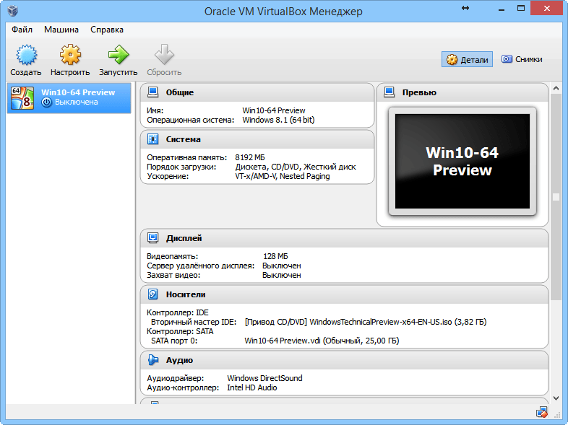The height and width of the screenshot is (425, 568).
Task: Click the status bar network icon at bottom right
Action: (542, 412)
